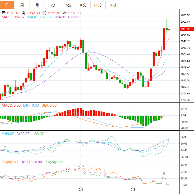
Task: Click the RSI(12) indicator label
Action: click(32, 162)
